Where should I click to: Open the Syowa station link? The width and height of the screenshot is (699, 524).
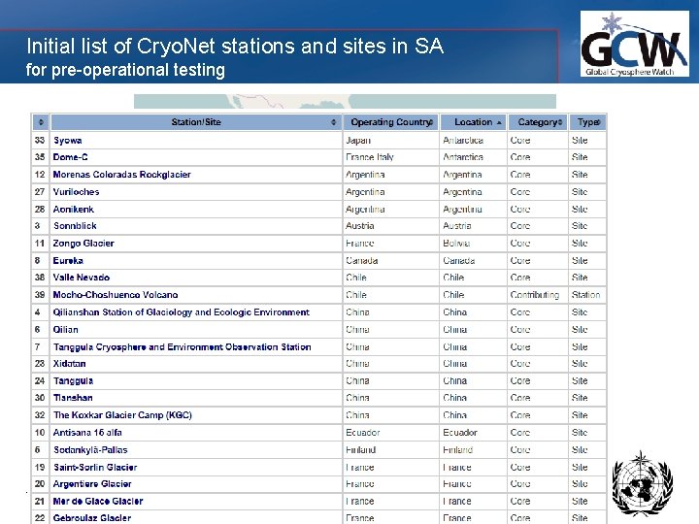coord(68,141)
